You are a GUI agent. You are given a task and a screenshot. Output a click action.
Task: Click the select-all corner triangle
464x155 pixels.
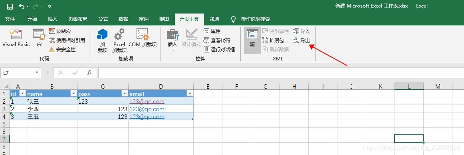click(5, 86)
